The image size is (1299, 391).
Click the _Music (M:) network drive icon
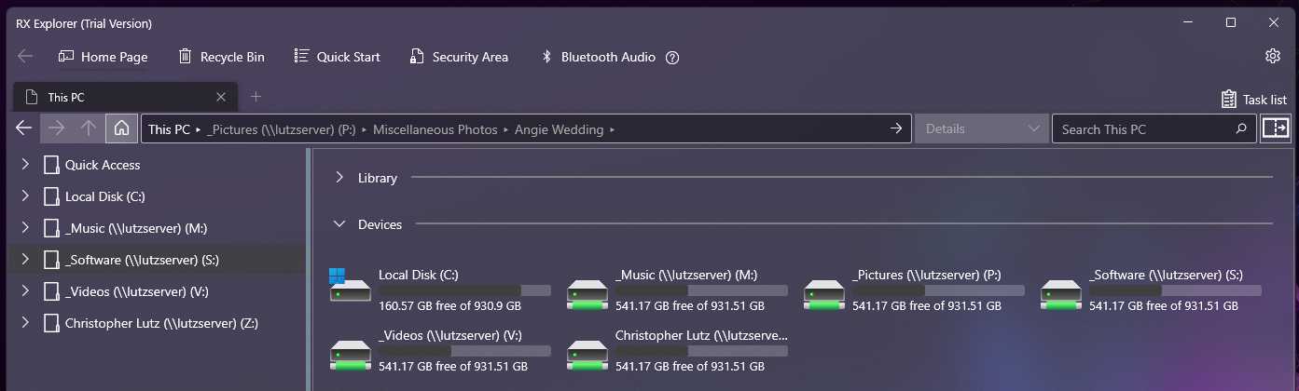tap(587, 293)
